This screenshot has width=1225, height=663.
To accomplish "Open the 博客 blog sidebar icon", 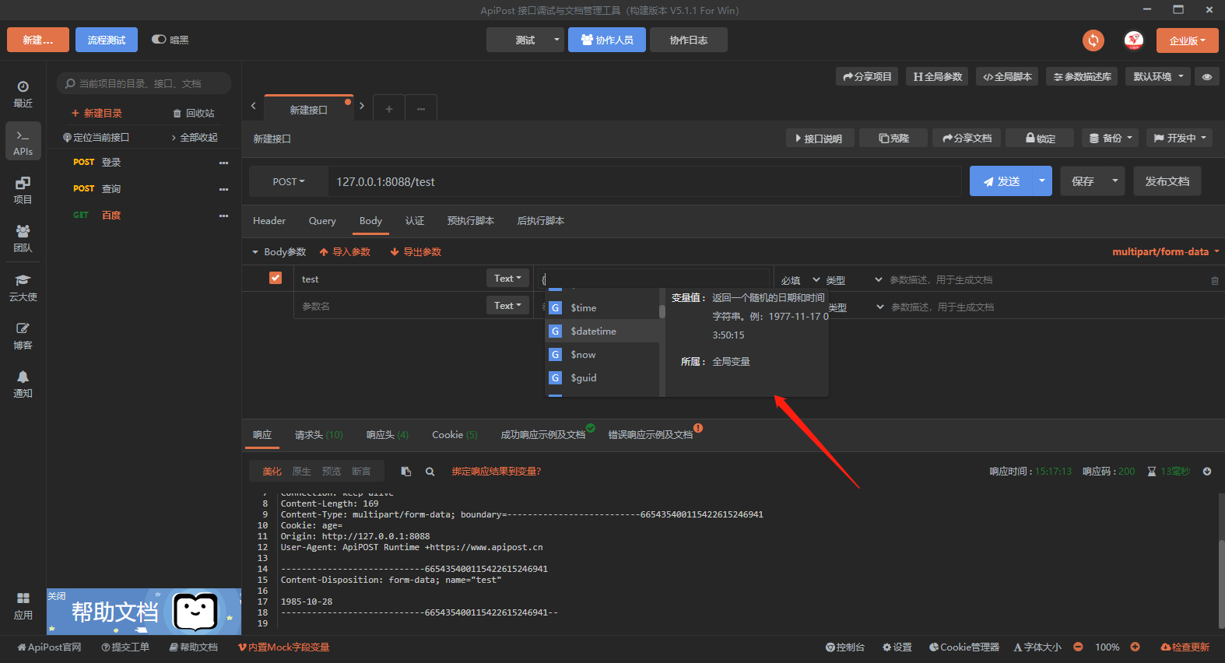I will (x=23, y=335).
